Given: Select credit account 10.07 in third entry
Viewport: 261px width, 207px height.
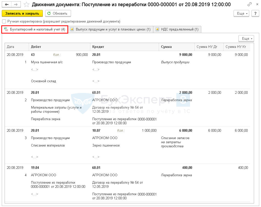Looking at the screenshot, I should pos(96,130).
